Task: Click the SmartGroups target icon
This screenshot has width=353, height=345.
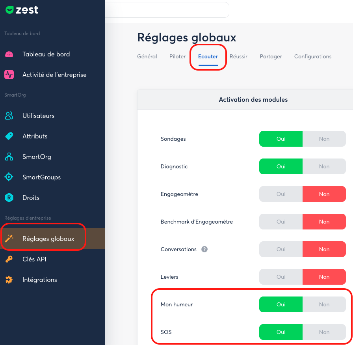Action: click(9, 177)
